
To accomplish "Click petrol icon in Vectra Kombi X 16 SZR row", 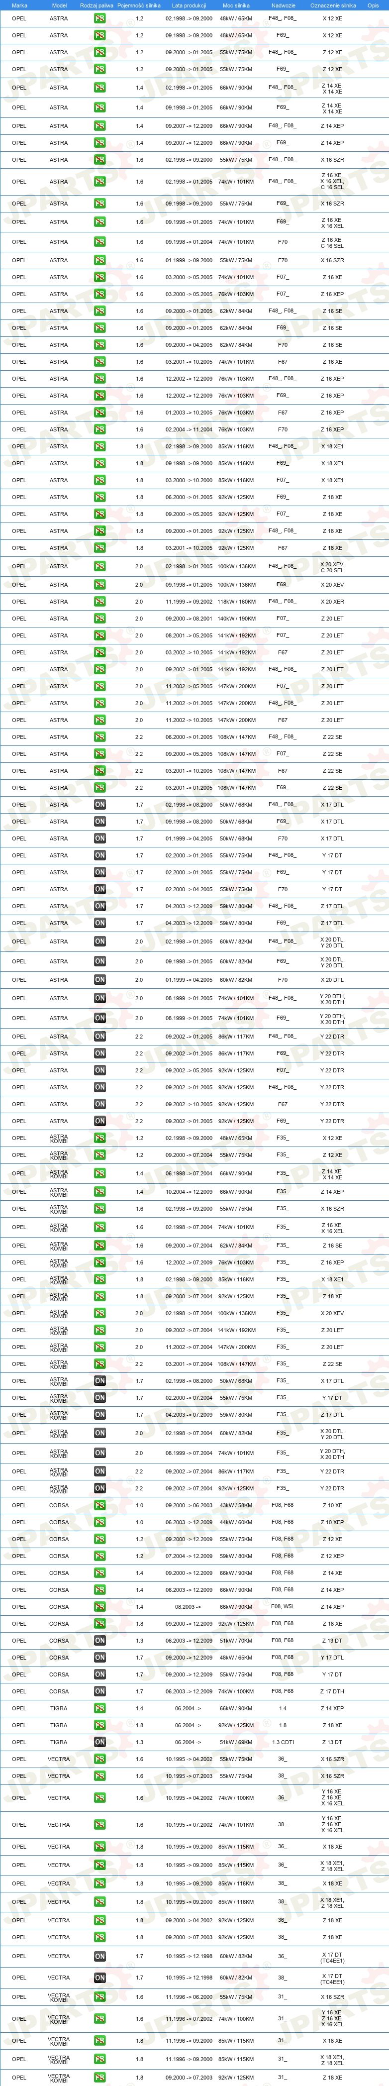I will 99,1997.
